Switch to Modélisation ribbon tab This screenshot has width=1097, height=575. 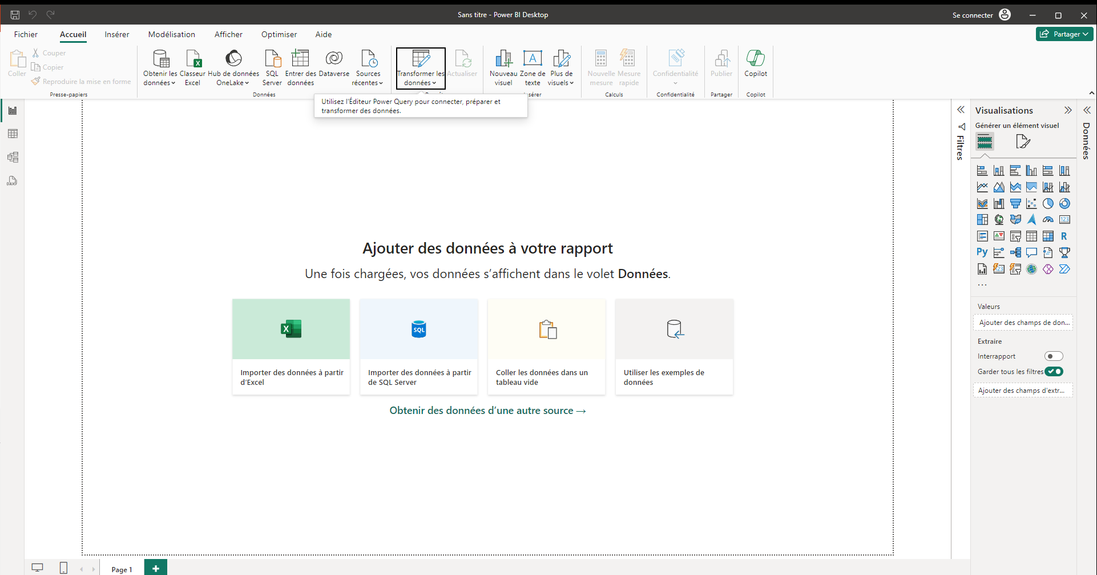pyautogui.click(x=172, y=34)
